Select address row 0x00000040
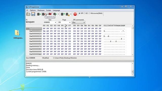Screen dimensions: 162x91 click(x=35, y=39)
